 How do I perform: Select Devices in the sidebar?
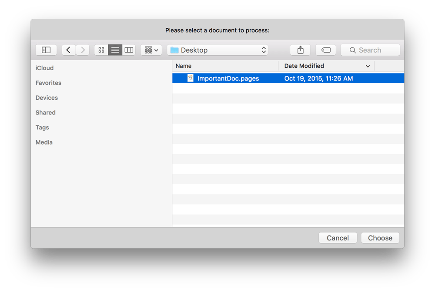pos(46,98)
